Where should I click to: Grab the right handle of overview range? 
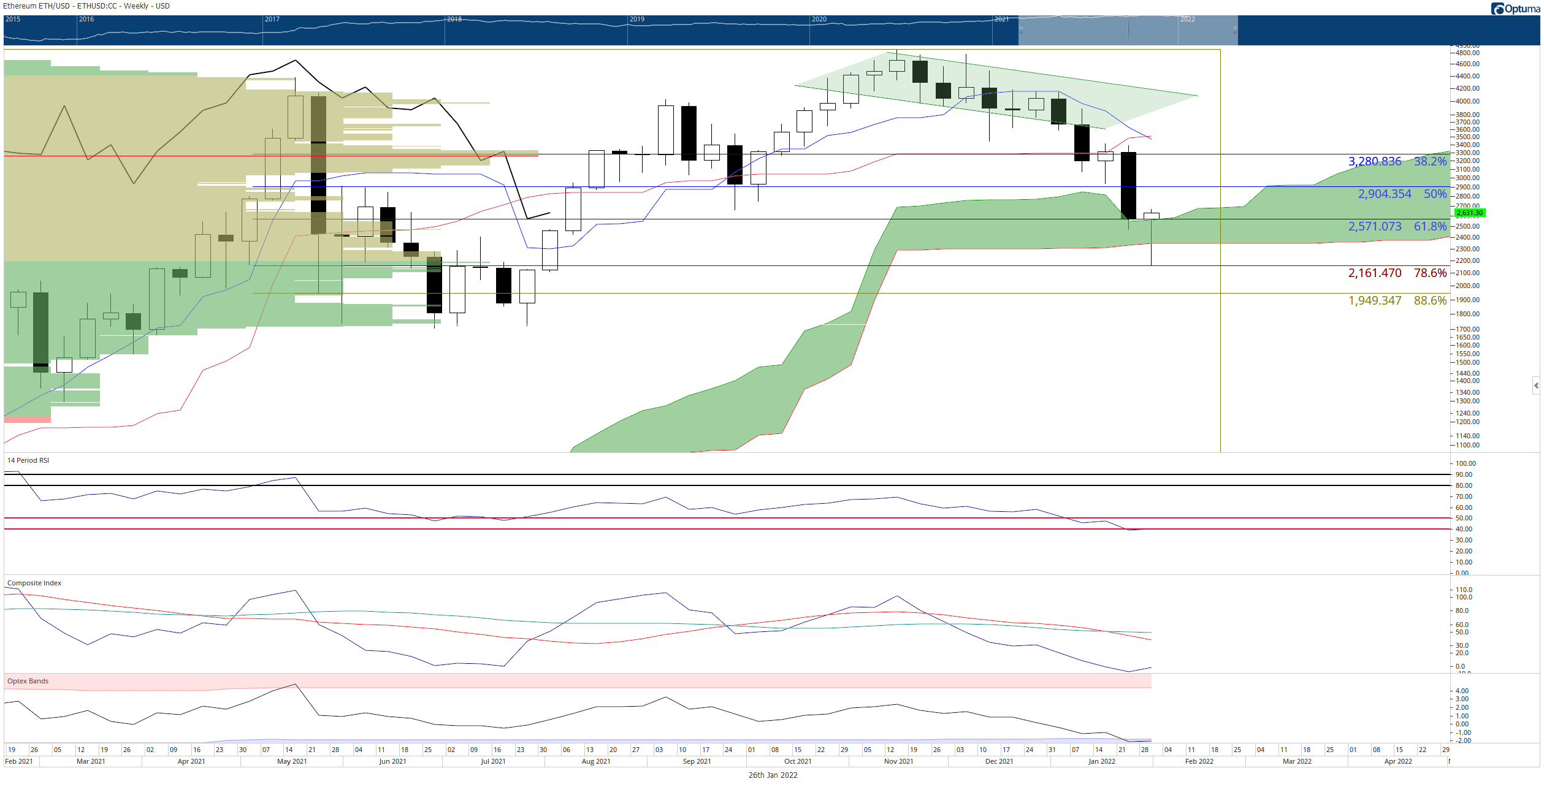click(x=1235, y=30)
